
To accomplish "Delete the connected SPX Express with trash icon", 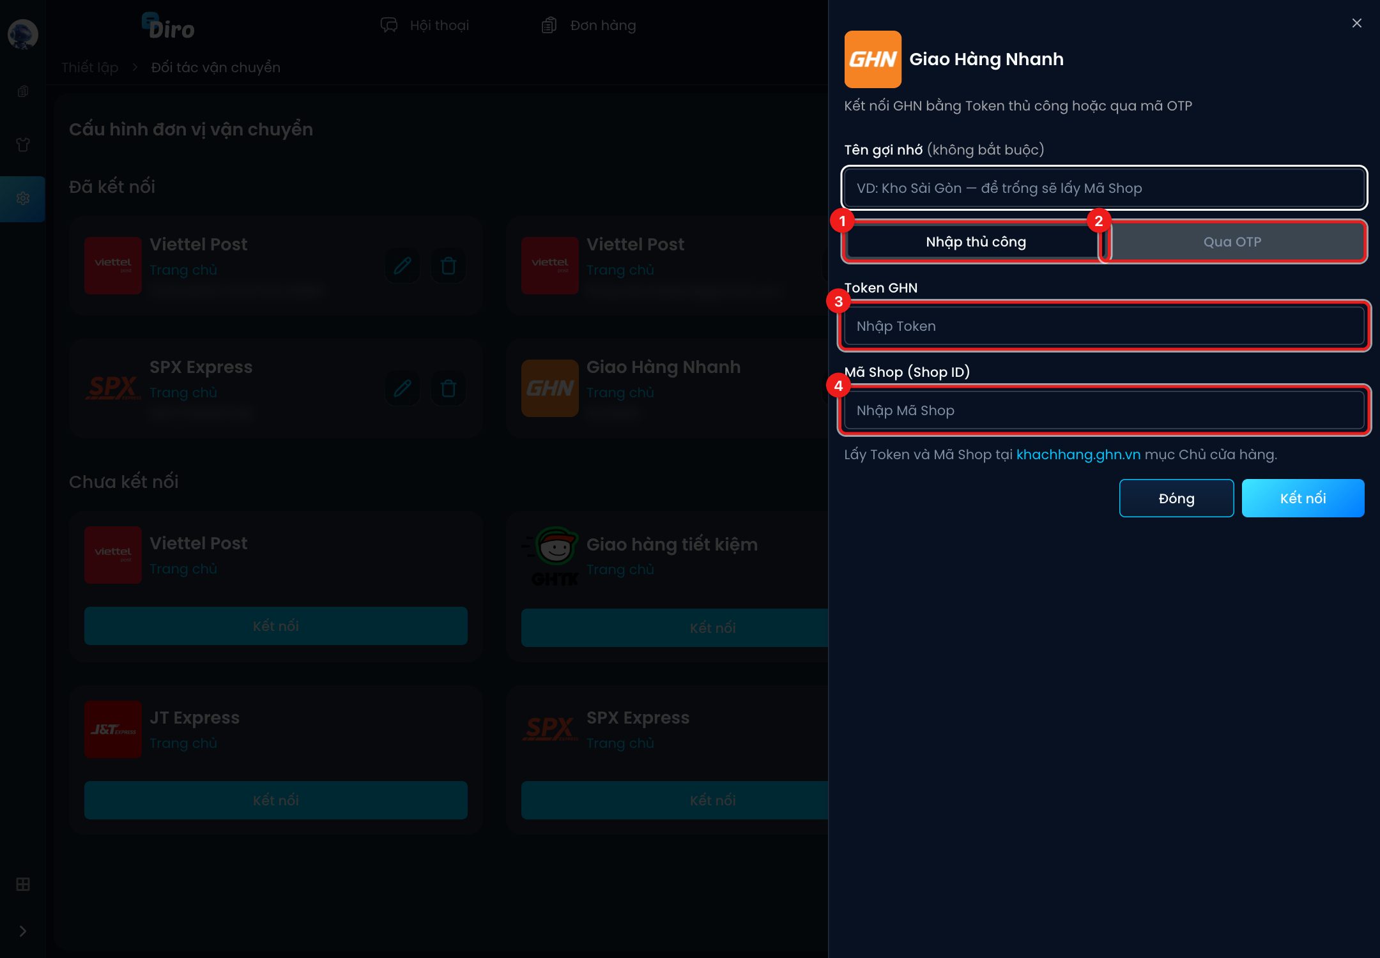I will pos(448,388).
